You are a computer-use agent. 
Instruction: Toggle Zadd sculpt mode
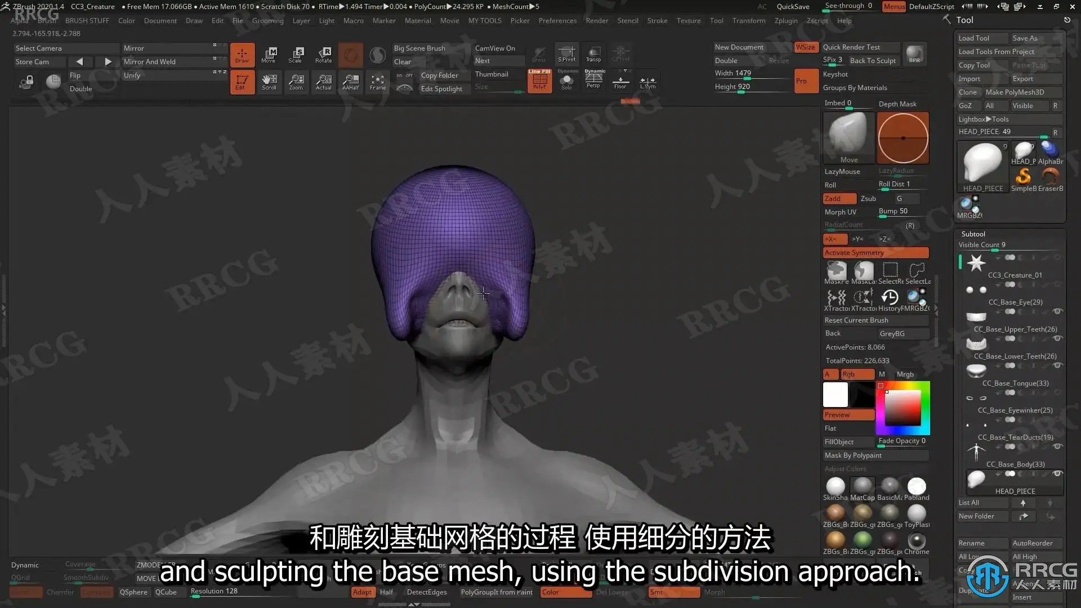tap(839, 199)
